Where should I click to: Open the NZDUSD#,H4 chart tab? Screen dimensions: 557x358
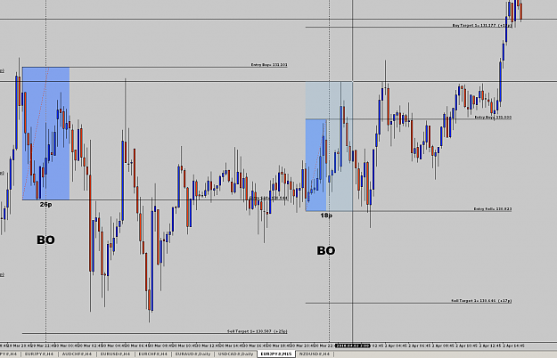[315, 354]
